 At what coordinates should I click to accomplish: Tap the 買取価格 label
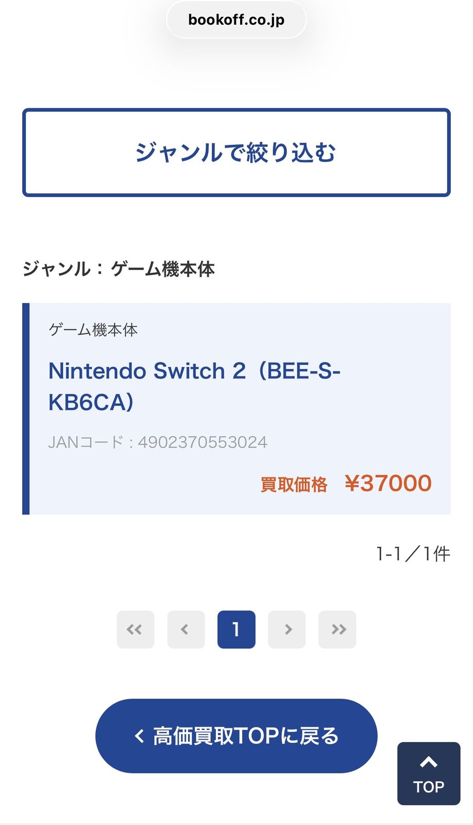coord(294,485)
